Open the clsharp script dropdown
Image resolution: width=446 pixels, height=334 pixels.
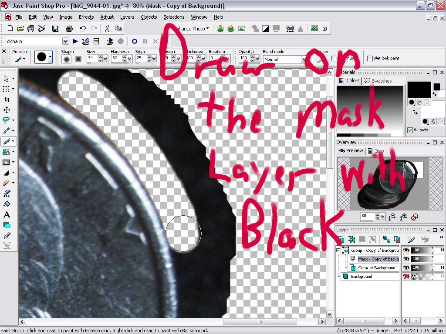tap(65, 41)
